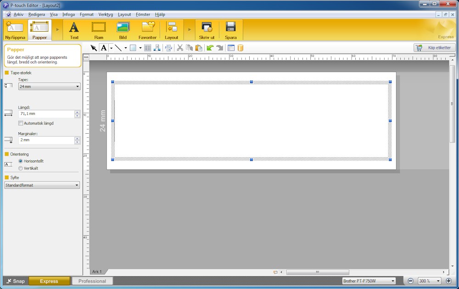This screenshot has height=289, width=459.
Task: Click the Spara save icon
Action: click(231, 30)
